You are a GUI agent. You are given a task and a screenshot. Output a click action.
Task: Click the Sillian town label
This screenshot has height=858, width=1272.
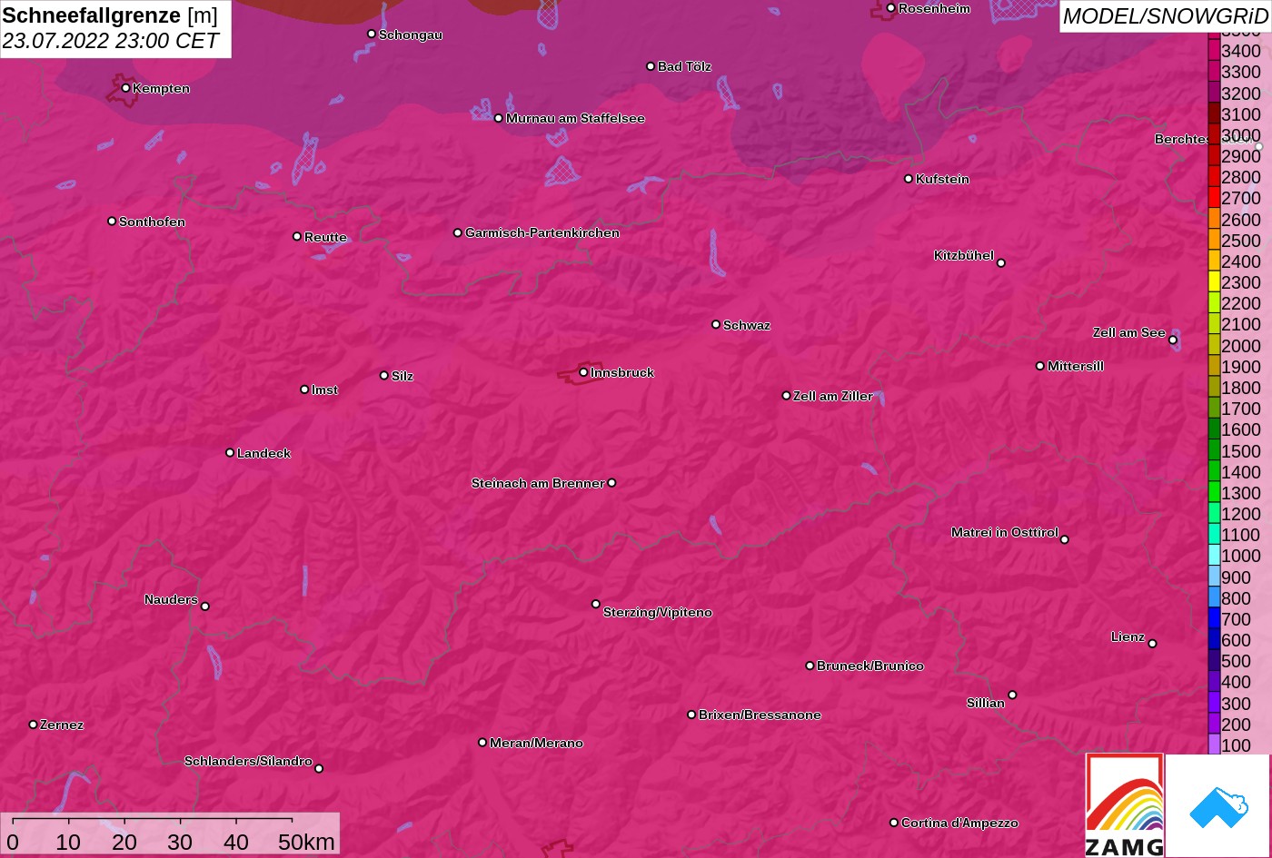986,703
